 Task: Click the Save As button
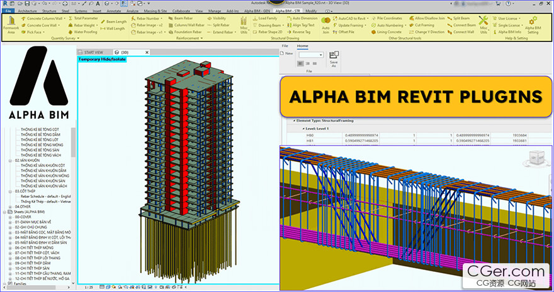[x=334, y=59]
